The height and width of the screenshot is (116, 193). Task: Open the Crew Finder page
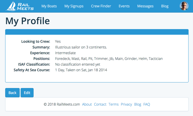coord(101,6)
